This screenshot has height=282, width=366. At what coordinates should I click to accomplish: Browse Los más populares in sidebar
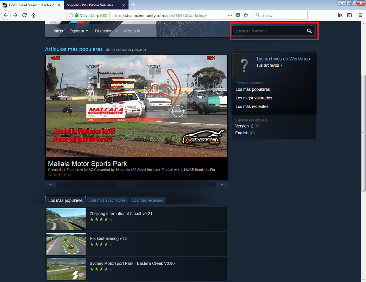click(253, 90)
